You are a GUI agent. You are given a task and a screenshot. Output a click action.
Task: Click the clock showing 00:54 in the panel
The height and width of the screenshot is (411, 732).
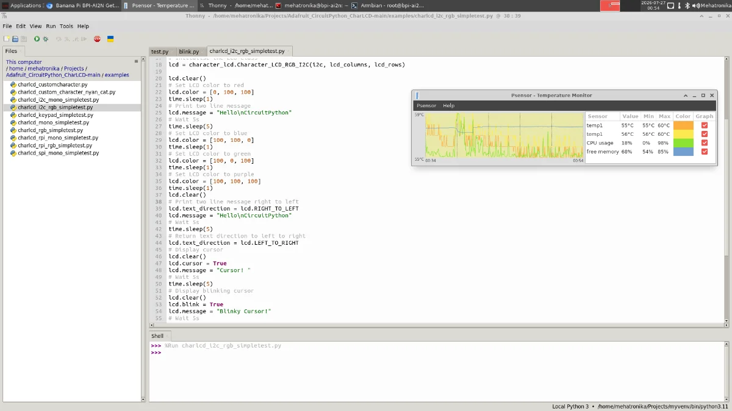tap(653, 5)
